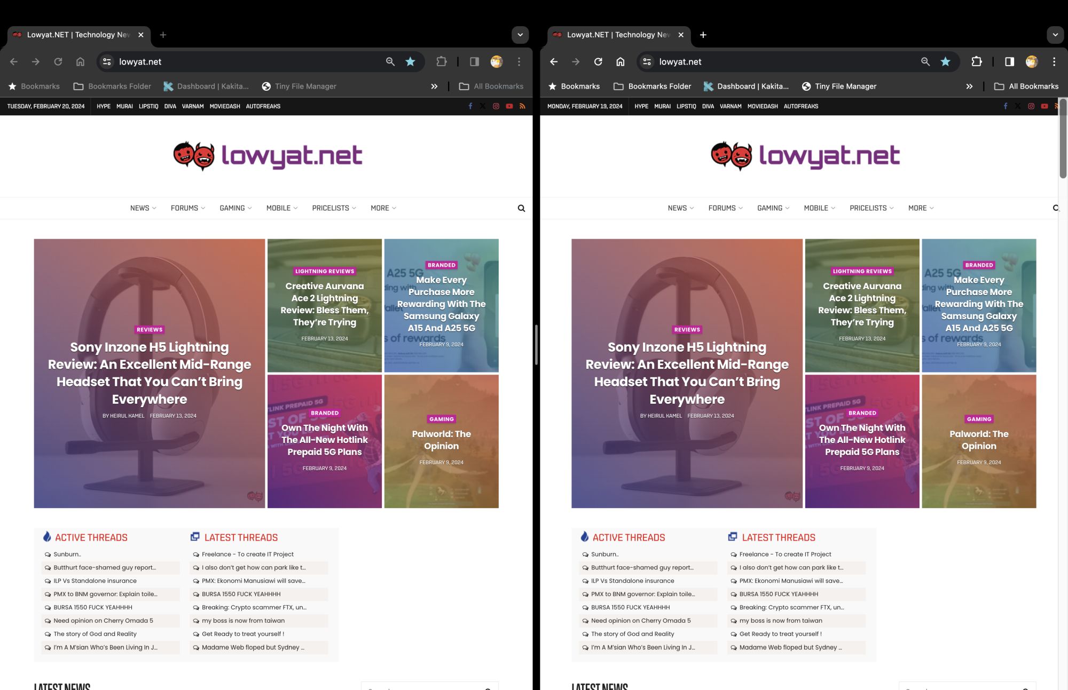Open Palworld The Opinion tile, right page
This screenshot has width=1068, height=690.
979,441
